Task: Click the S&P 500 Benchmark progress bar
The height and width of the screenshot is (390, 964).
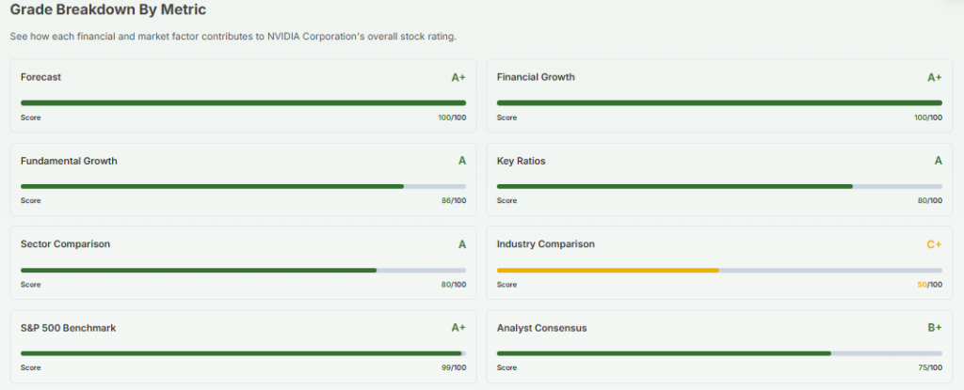Action: click(244, 353)
